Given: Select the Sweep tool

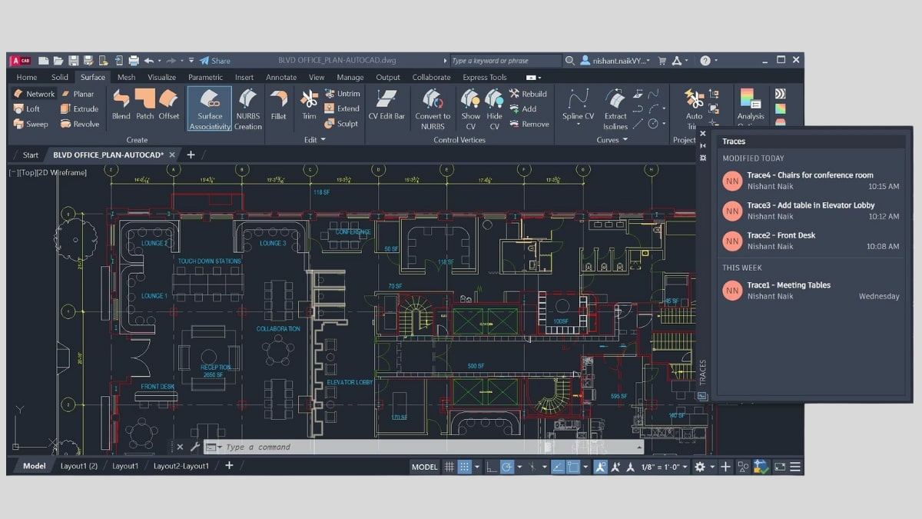Looking at the screenshot, I should [31, 124].
